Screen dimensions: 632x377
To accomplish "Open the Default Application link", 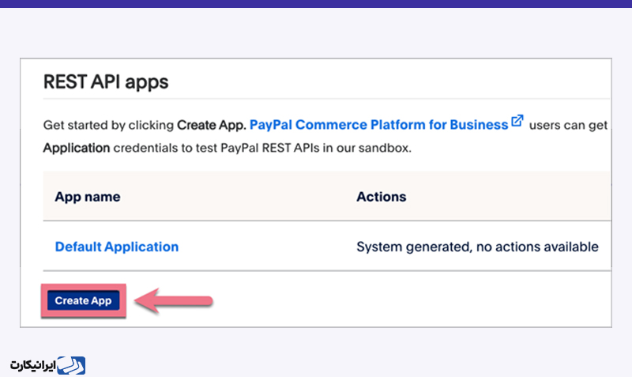I will [x=116, y=247].
